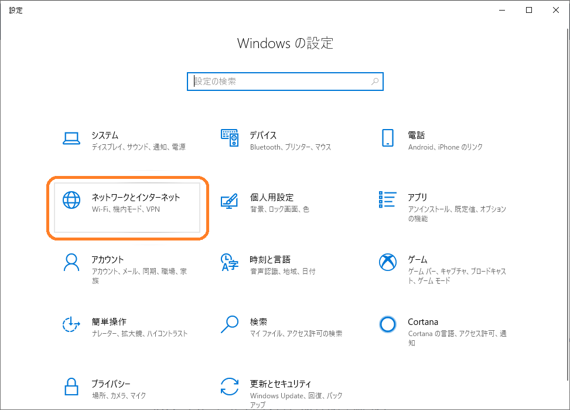The height and width of the screenshot is (410, 570).
Task: Click the Search magnifier category icon
Action: click(x=230, y=324)
